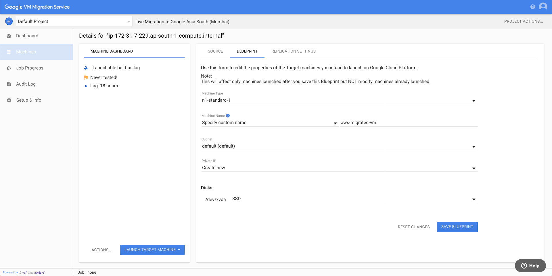Screen dimensions: 552x276
Task: Click the Google VM Migration Service title
Action: (x=37, y=7)
